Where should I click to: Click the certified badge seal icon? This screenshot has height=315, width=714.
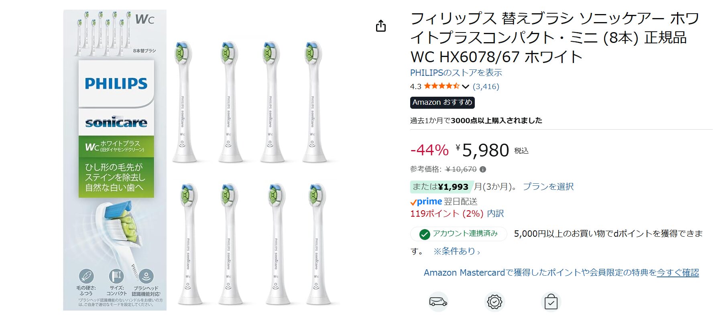pos(494,301)
